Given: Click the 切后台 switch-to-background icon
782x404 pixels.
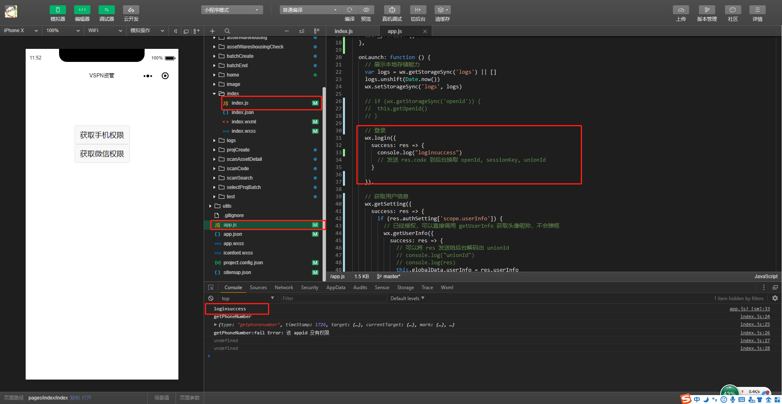Looking at the screenshot, I should pyautogui.click(x=418, y=10).
